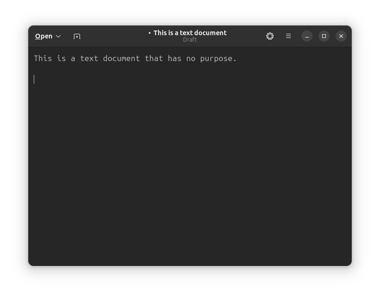Open the primary menu for preferences

[x=288, y=36]
